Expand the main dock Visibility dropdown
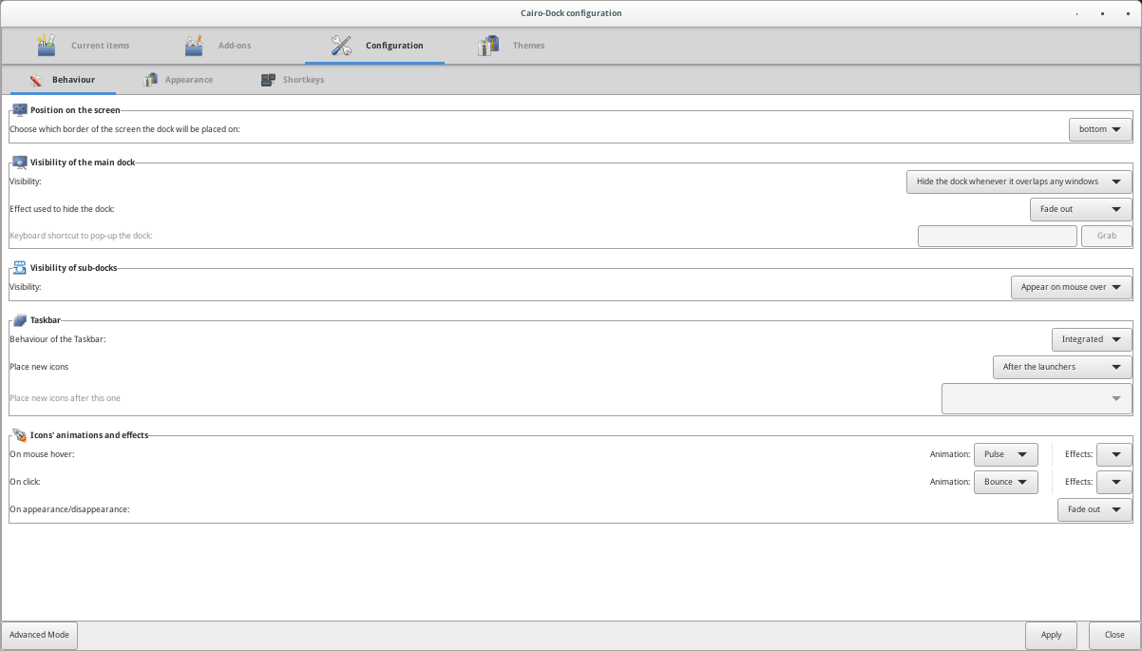Screen dimensions: 1142x651 [x=1019, y=182]
